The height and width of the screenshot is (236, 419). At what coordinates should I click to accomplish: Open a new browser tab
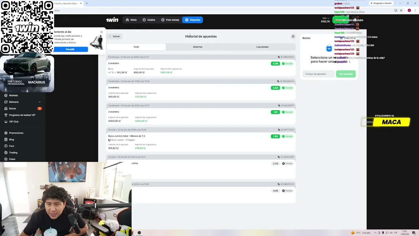[x=87, y=3]
